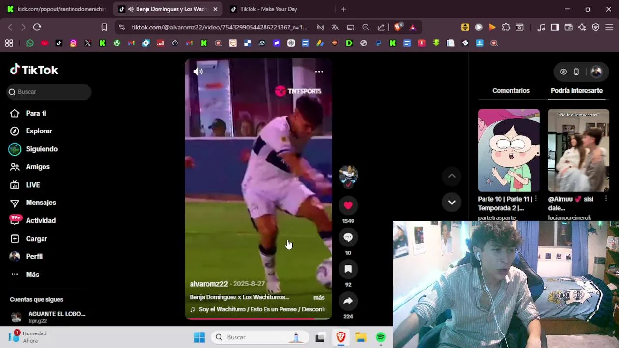Open the comments bubble showing 10

(x=348, y=237)
